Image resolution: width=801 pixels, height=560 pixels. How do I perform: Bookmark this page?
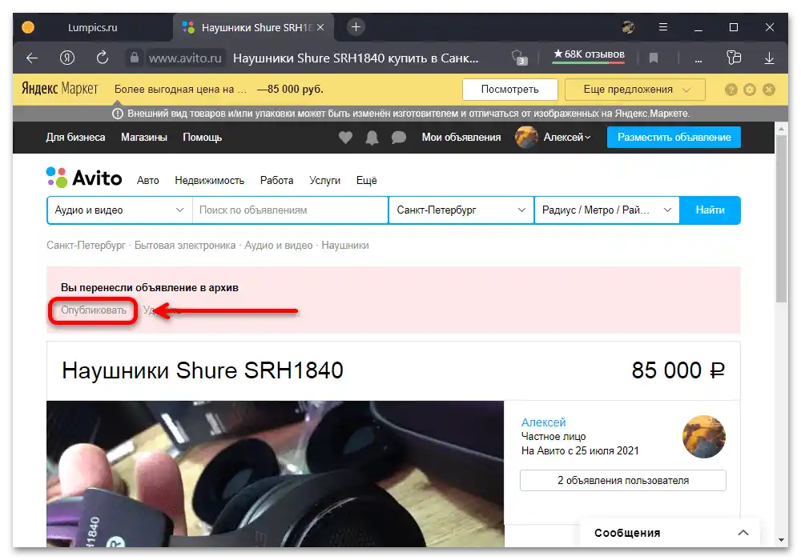coord(654,58)
